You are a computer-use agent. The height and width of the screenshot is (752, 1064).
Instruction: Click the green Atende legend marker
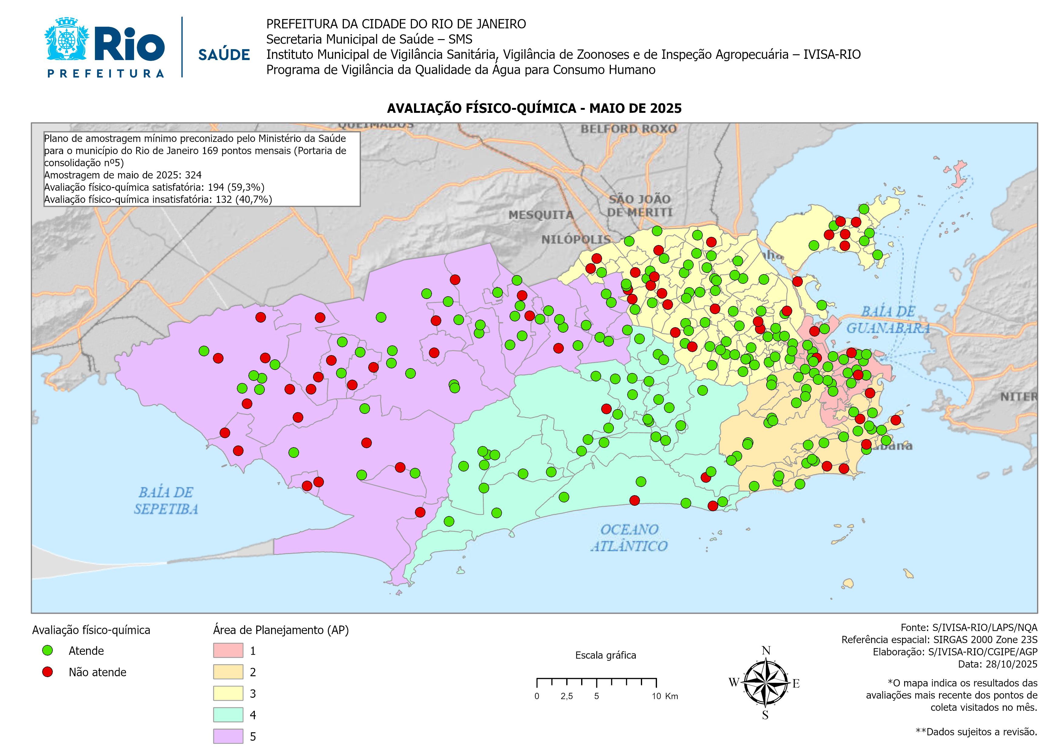click(47, 650)
